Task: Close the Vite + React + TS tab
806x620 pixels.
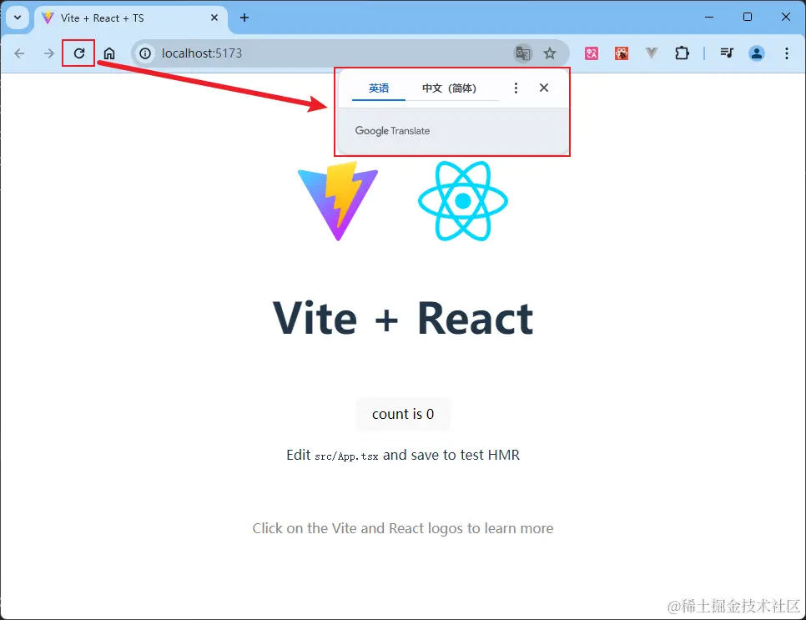Action: 214,18
